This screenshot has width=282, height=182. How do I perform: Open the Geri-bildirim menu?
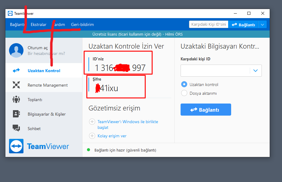point(82,24)
